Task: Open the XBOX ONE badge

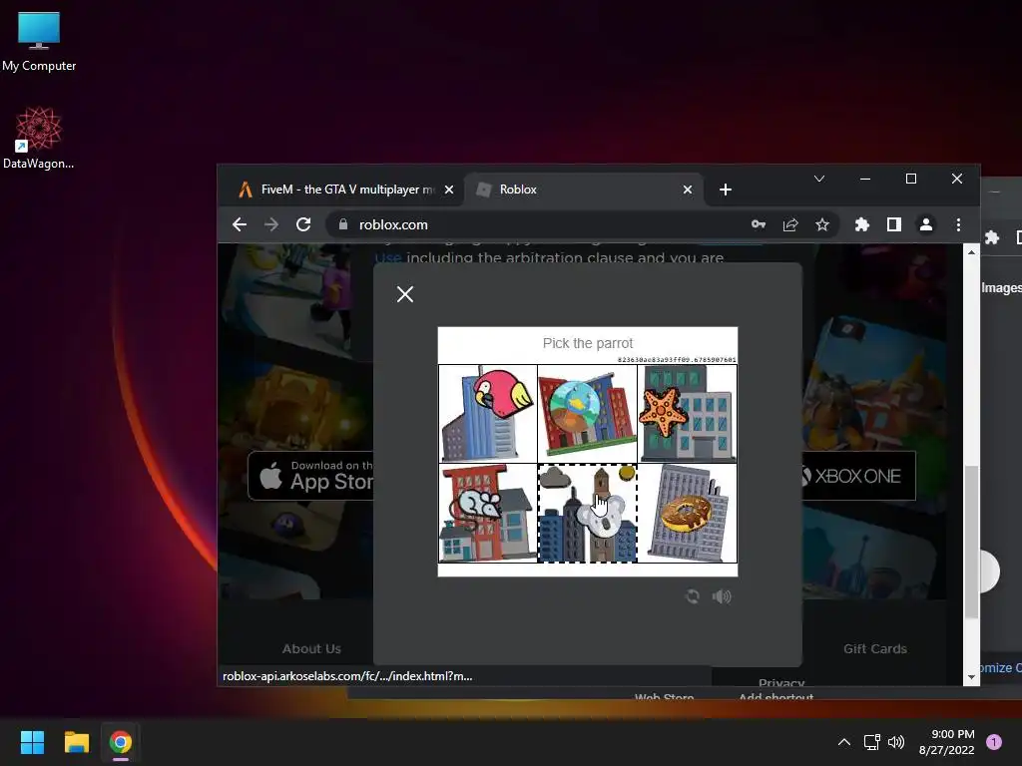Action: (x=857, y=476)
